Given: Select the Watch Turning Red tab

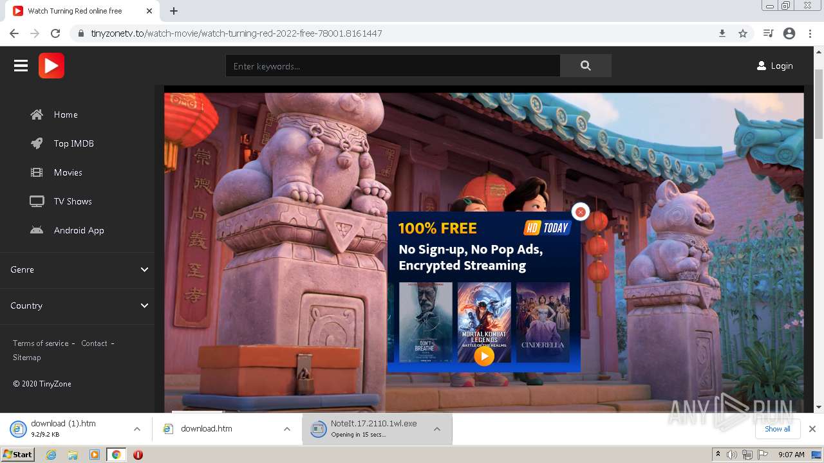Looking at the screenshot, I should pos(82,11).
